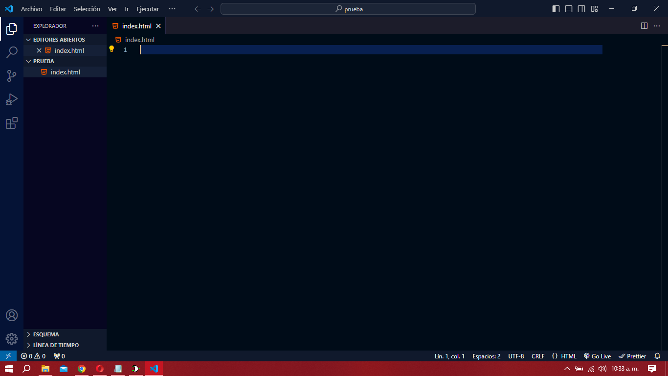This screenshot has width=668, height=376.
Task: Start server with Go Live
Action: [x=597, y=356]
